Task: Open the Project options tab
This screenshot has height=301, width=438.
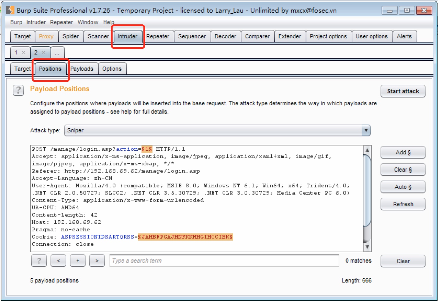Action: 328,36
